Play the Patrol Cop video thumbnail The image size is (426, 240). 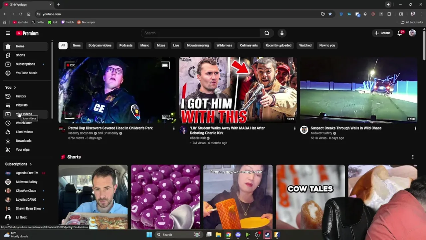pyautogui.click(x=117, y=90)
